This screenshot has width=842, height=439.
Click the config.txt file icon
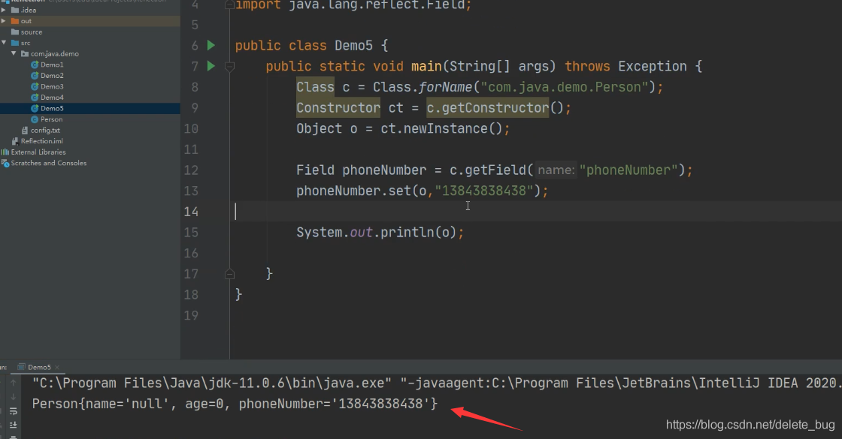(x=25, y=131)
